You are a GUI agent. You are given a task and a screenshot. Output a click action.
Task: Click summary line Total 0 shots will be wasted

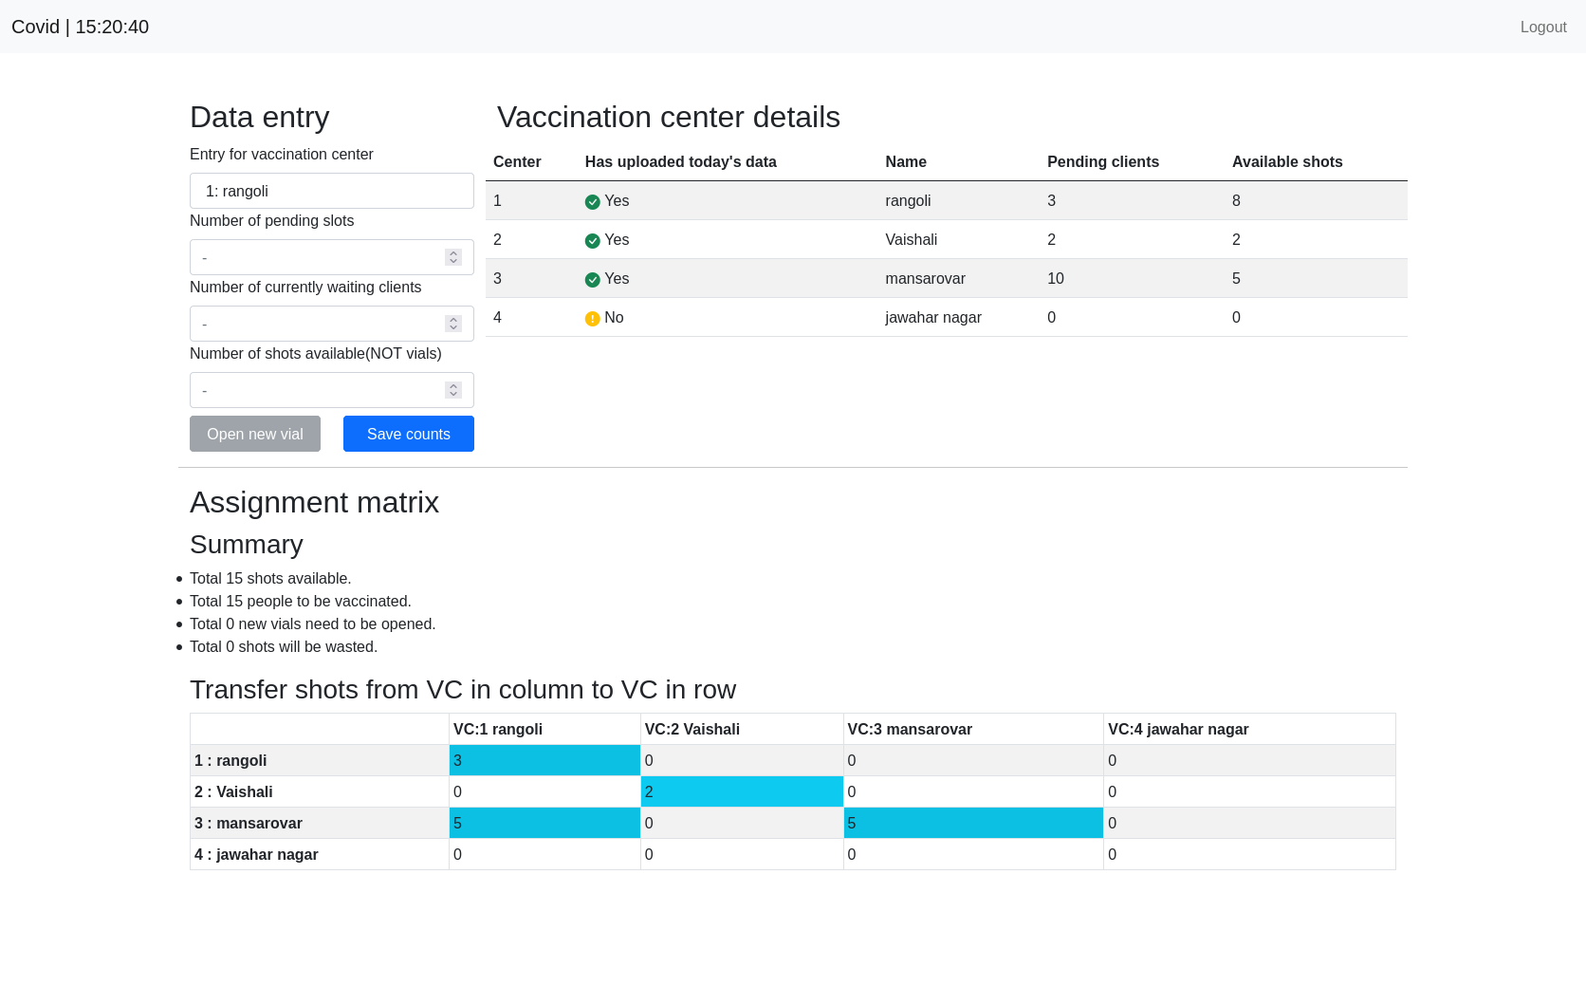coord(284,646)
